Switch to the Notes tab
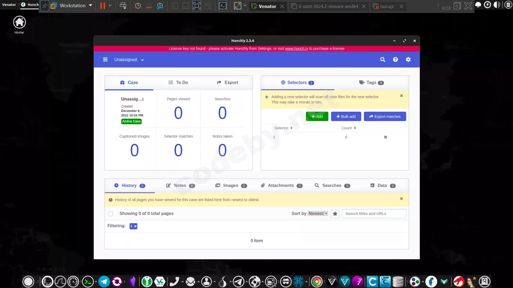 pyautogui.click(x=179, y=185)
